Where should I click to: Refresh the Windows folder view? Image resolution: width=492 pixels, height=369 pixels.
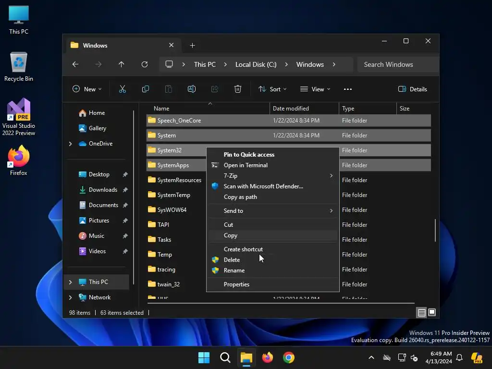click(x=145, y=64)
